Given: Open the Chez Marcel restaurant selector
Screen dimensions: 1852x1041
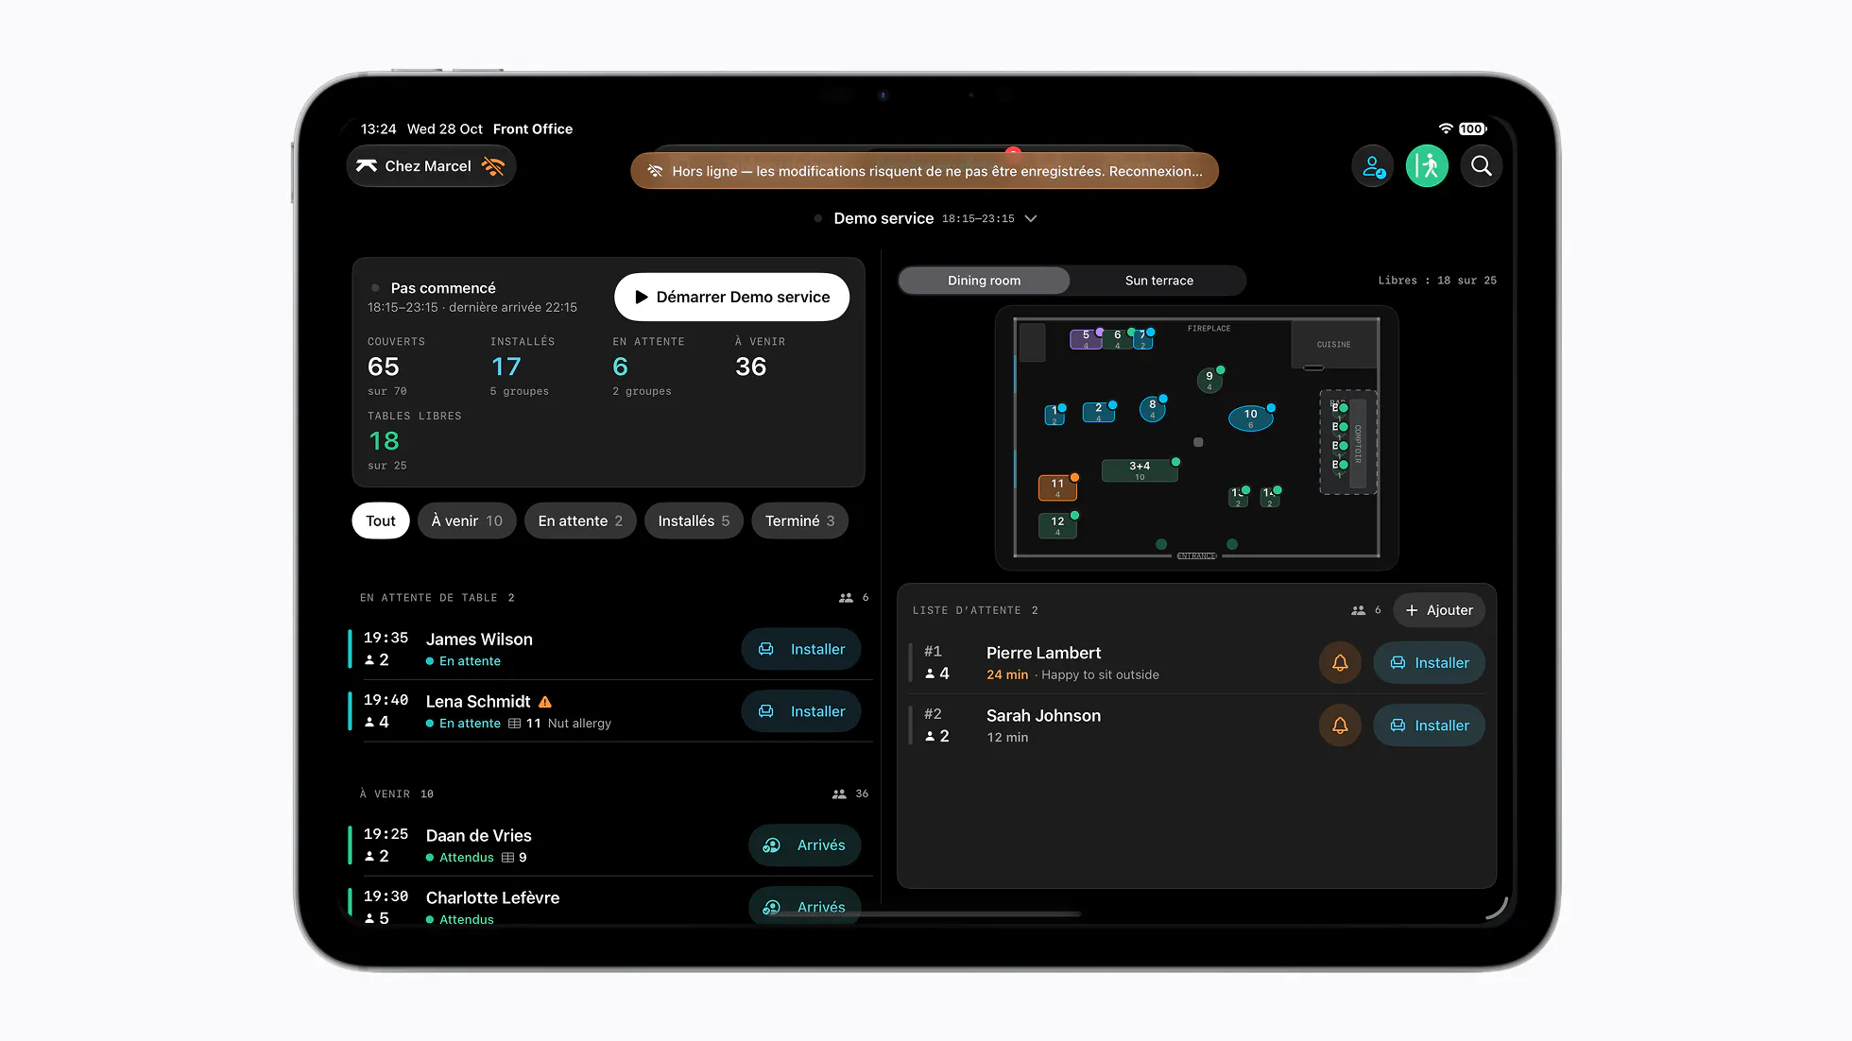Looking at the screenshot, I should (431, 166).
